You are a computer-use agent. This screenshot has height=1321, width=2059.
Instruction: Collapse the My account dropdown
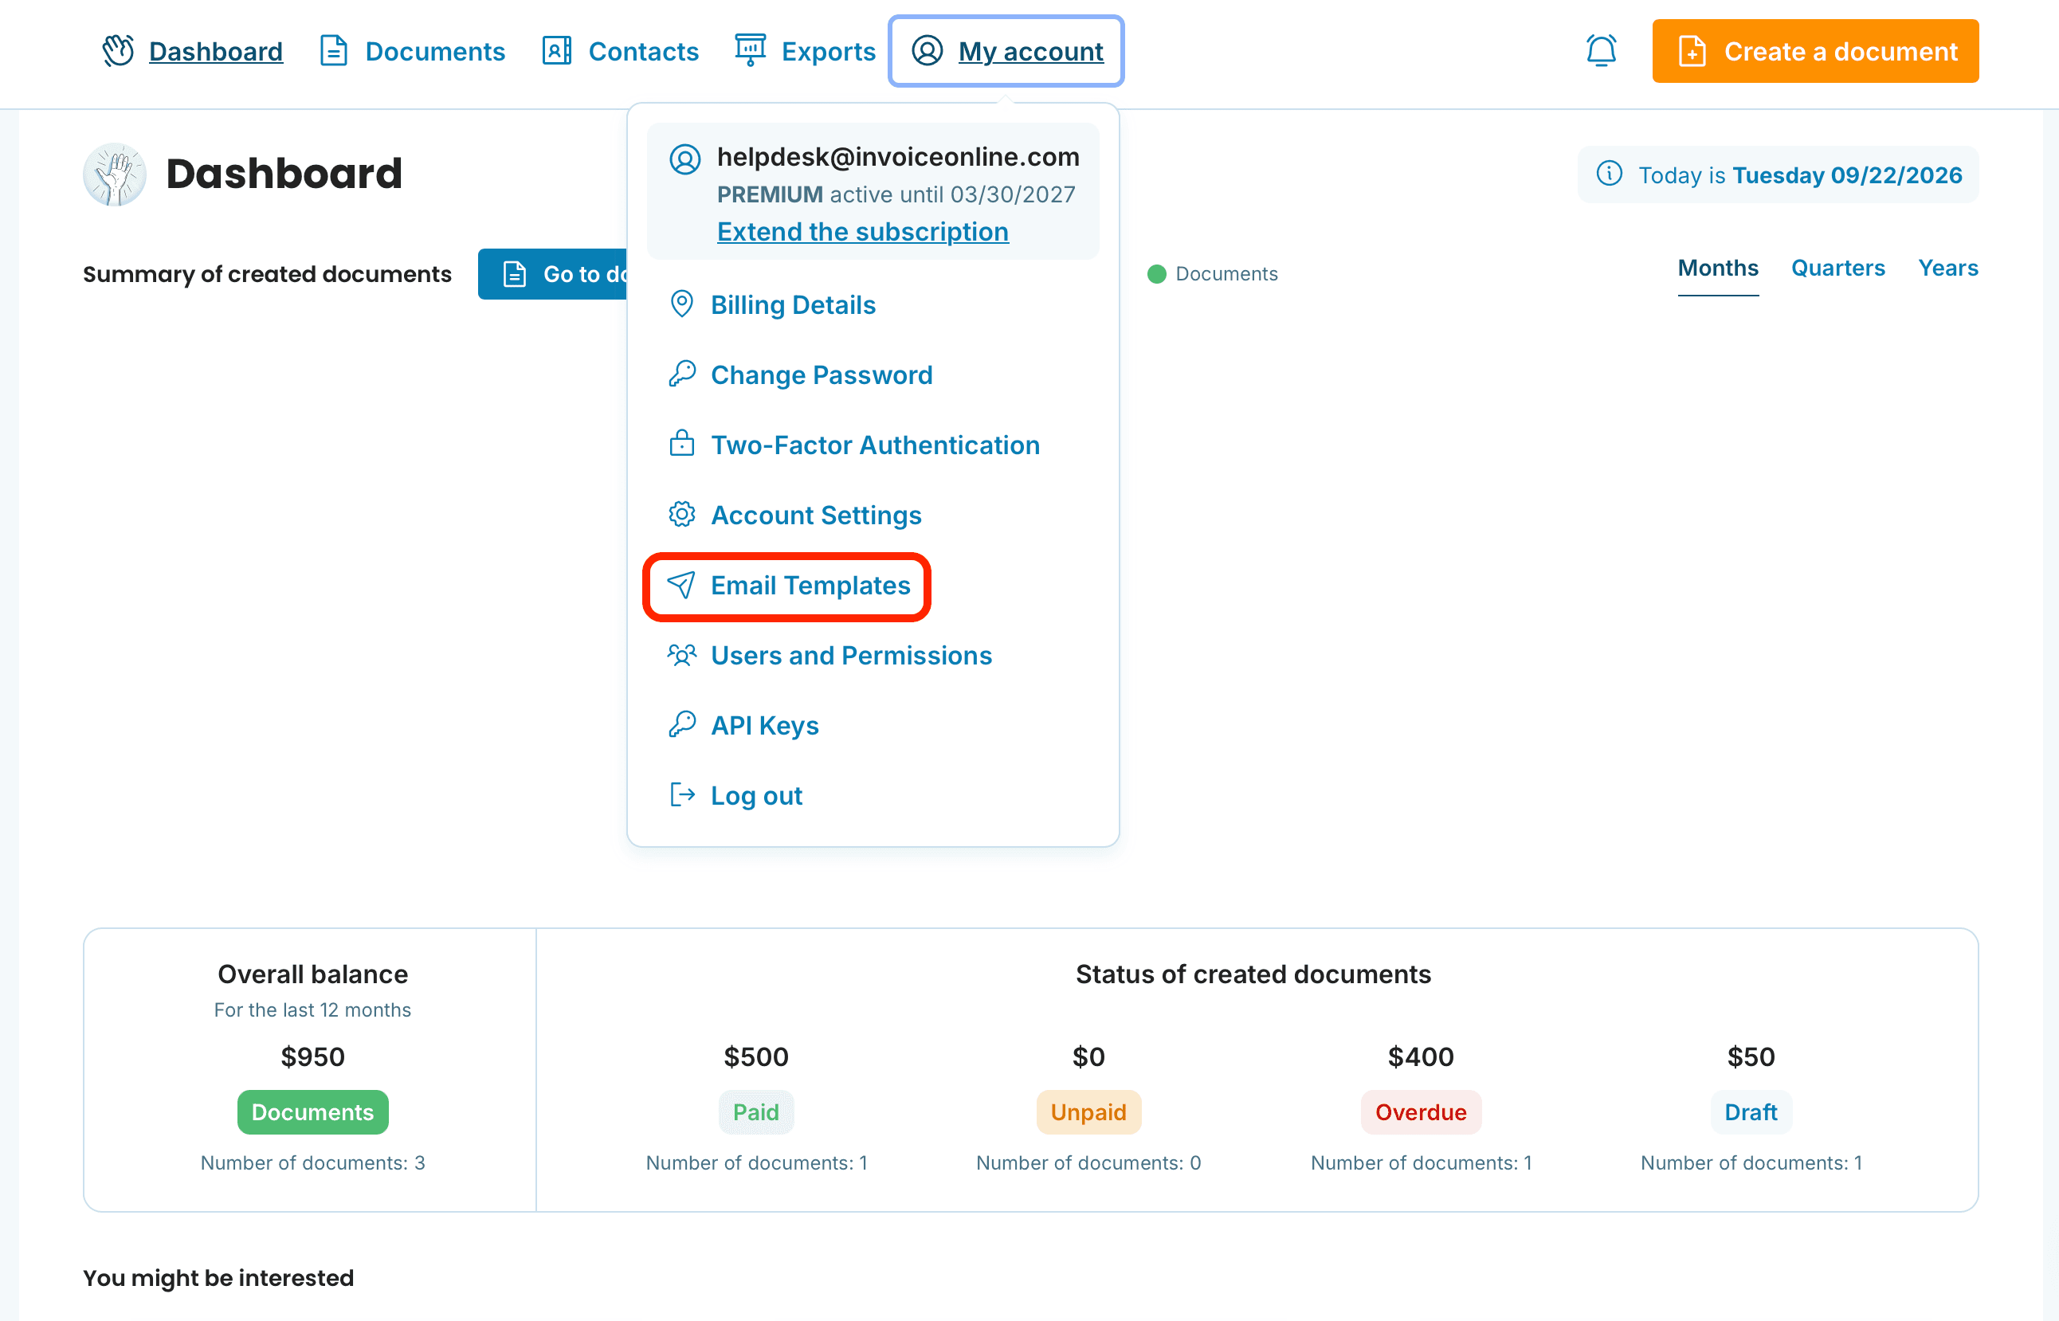(x=1006, y=51)
